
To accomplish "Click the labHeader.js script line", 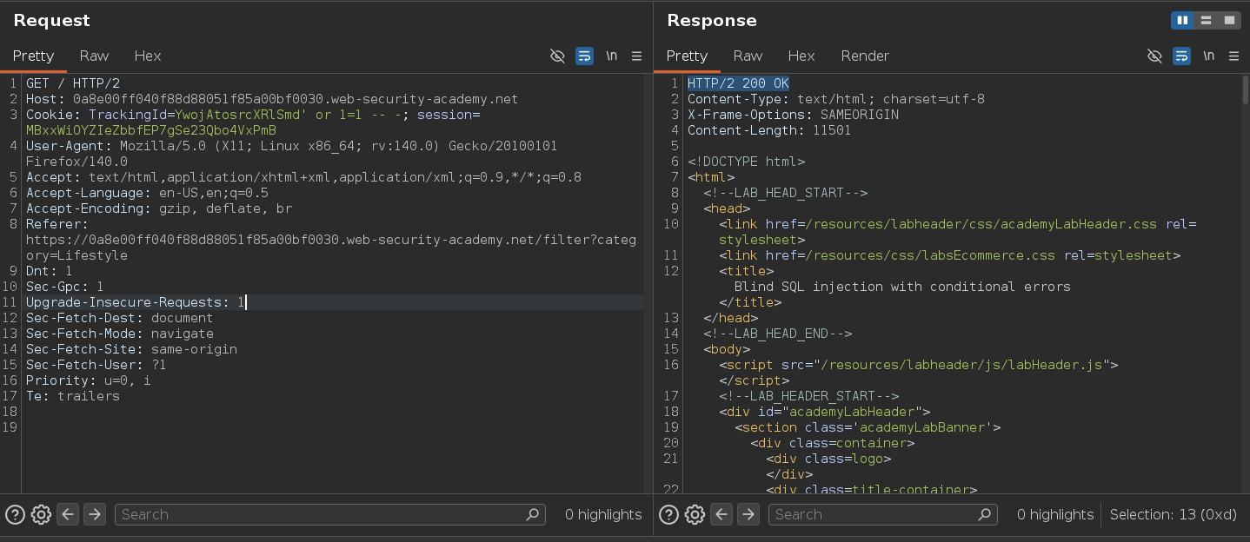I will (x=918, y=365).
